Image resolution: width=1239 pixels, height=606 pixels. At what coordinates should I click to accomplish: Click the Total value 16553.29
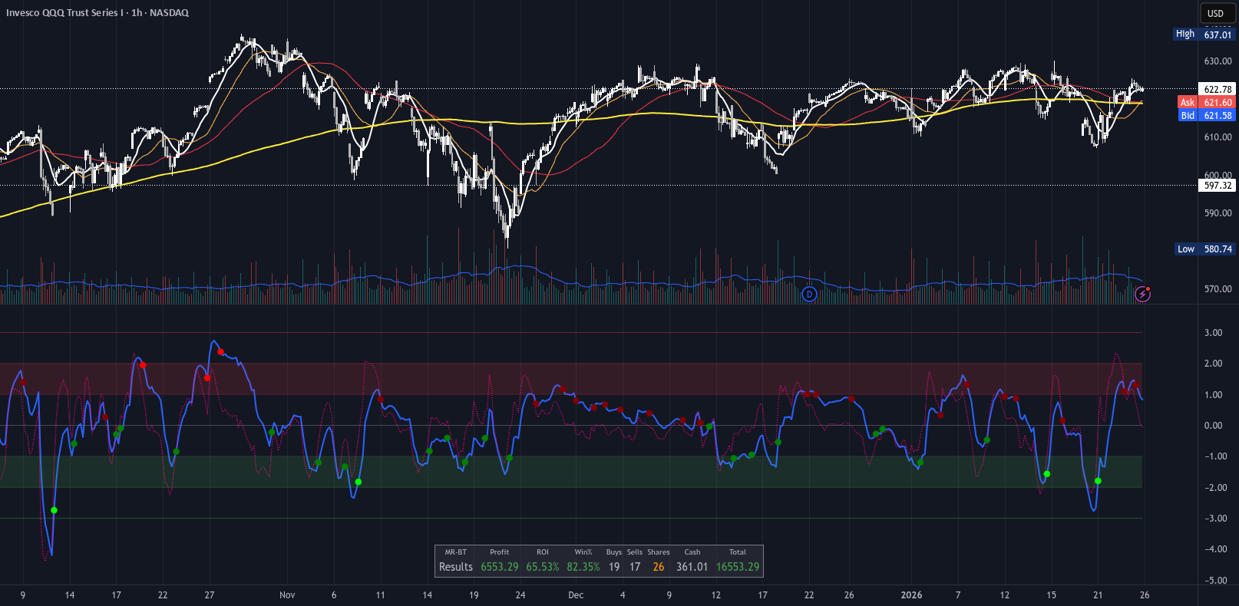tap(738, 567)
